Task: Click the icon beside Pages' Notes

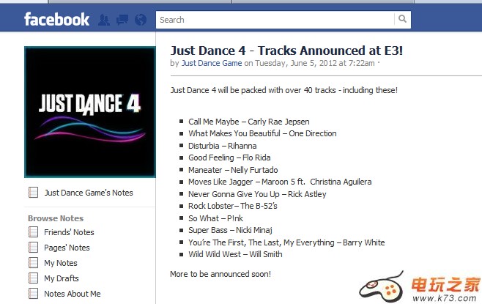Action: coord(33,248)
